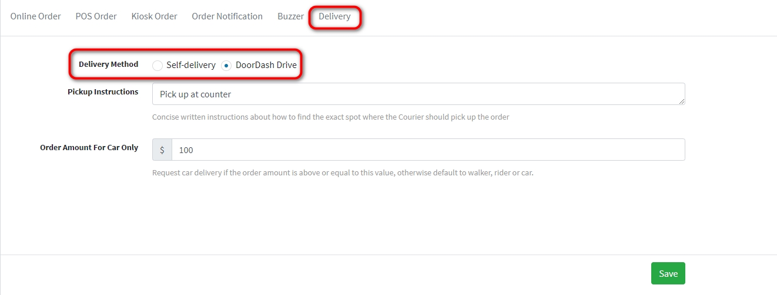
Task: Click the order amount field showing 100
Action: [428, 150]
